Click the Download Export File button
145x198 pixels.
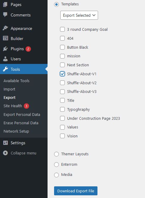point(76,191)
